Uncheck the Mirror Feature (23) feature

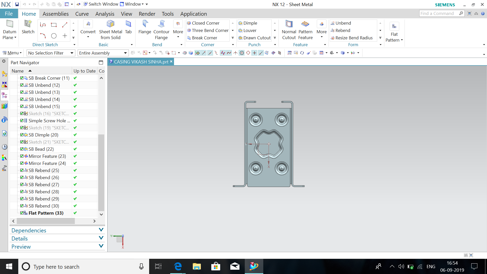pos(22,156)
